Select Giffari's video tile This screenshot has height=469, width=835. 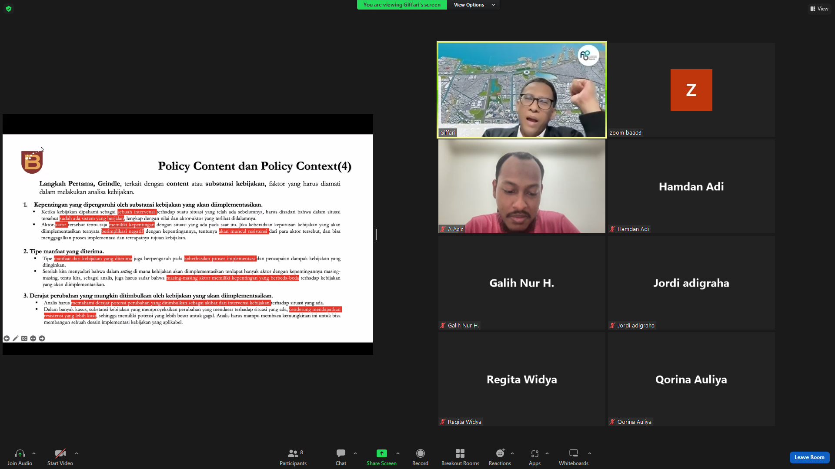click(522, 90)
